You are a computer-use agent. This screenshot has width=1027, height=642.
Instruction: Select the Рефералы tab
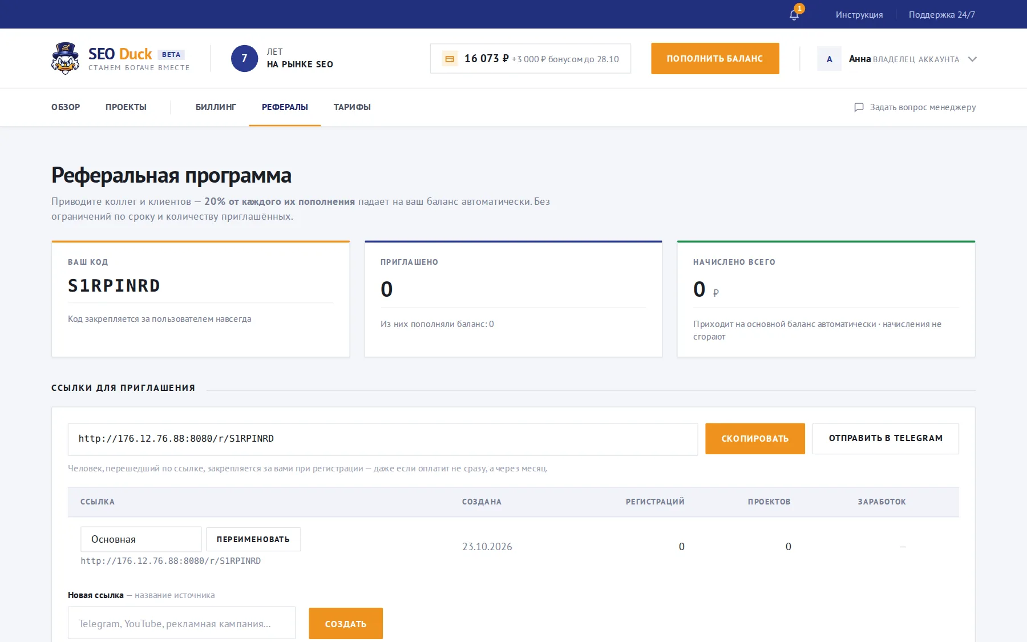point(285,107)
